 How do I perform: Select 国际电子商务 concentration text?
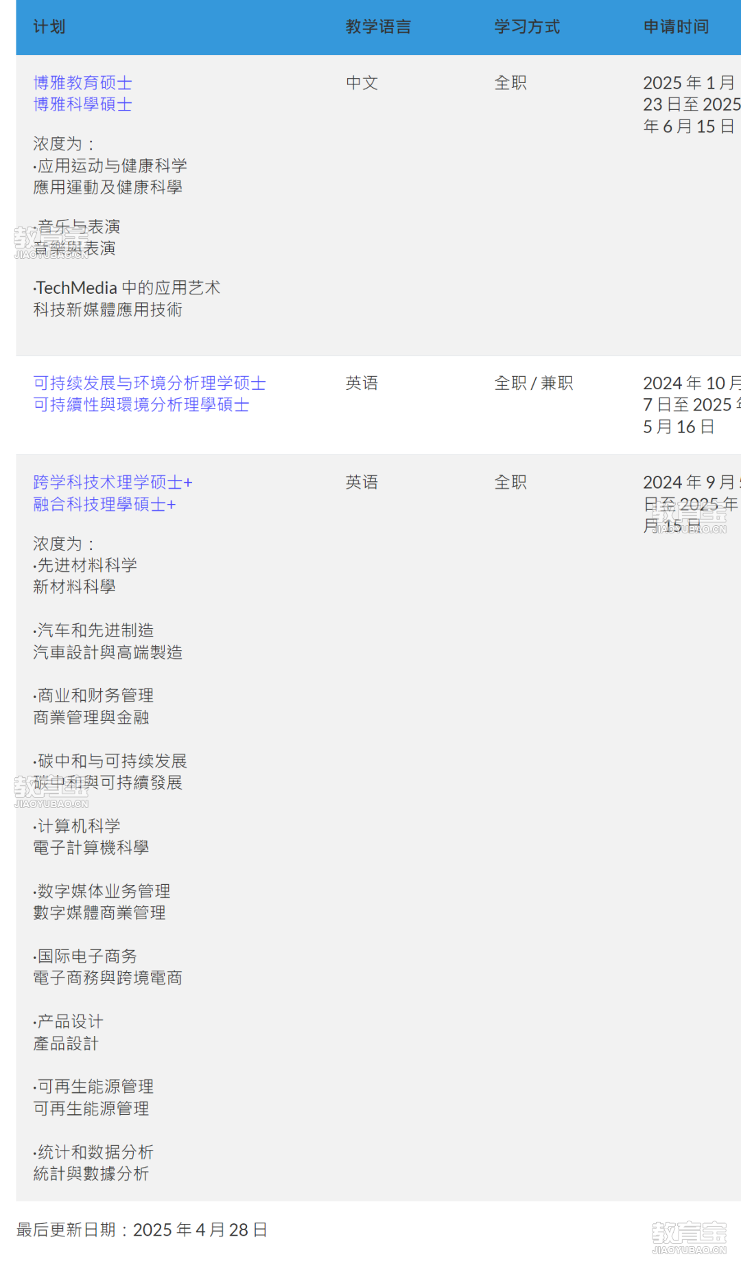(x=87, y=957)
